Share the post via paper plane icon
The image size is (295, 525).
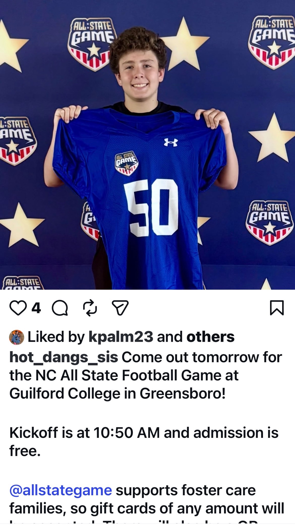point(120,308)
